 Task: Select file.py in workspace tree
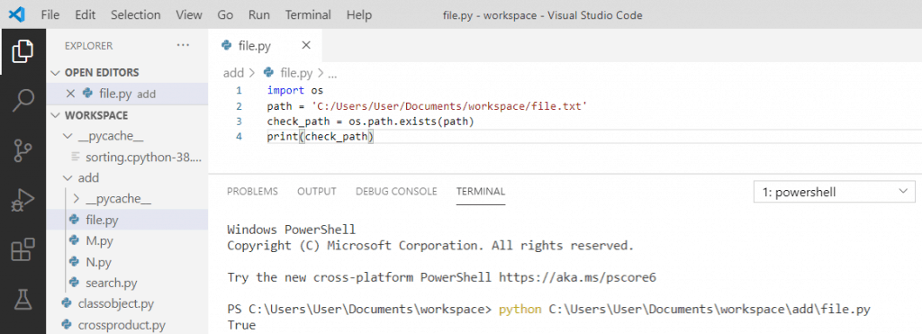pos(127,220)
